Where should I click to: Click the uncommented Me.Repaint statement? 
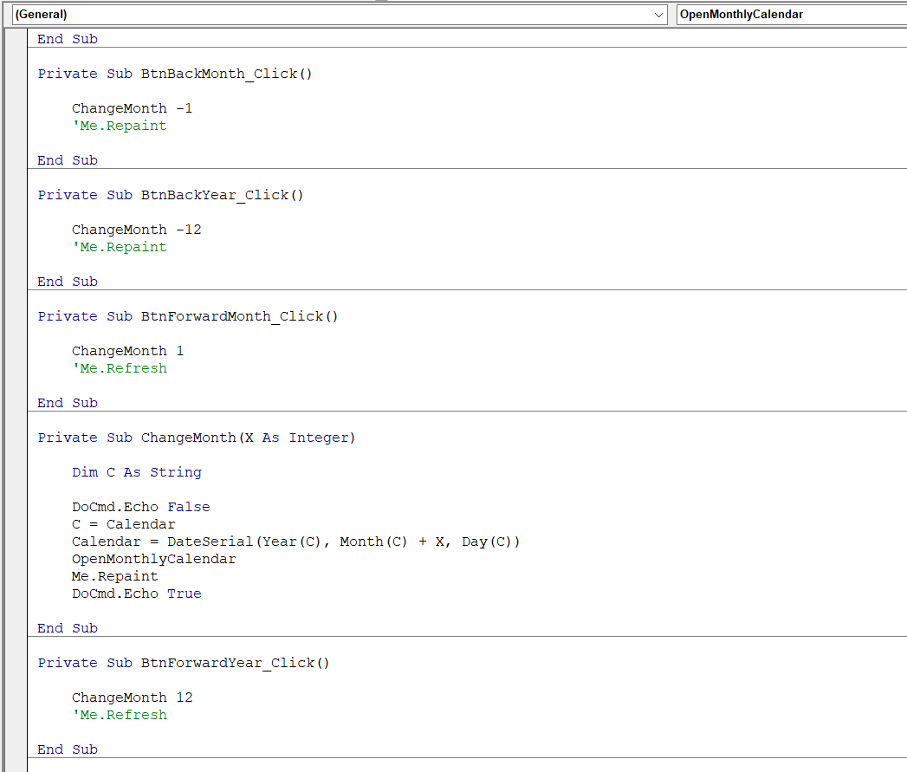click(x=114, y=576)
